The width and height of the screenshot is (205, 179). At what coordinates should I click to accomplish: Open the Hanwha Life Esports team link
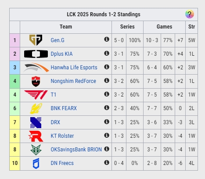pos(74,68)
